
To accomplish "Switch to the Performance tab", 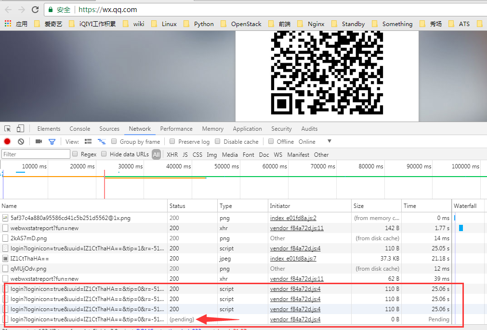I will (176, 129).
